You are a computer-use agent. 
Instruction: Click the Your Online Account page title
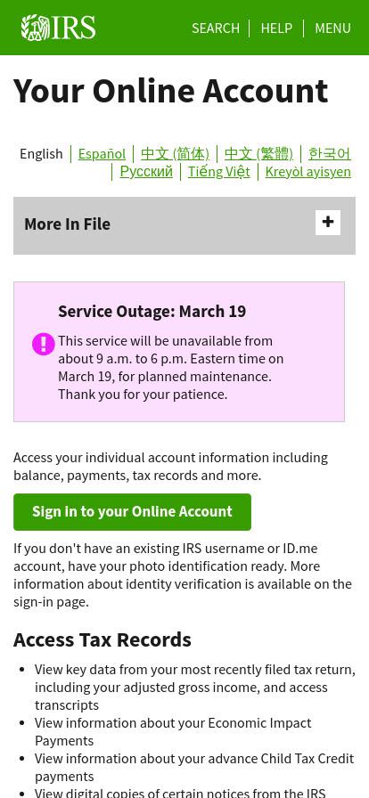pos(171,91)
